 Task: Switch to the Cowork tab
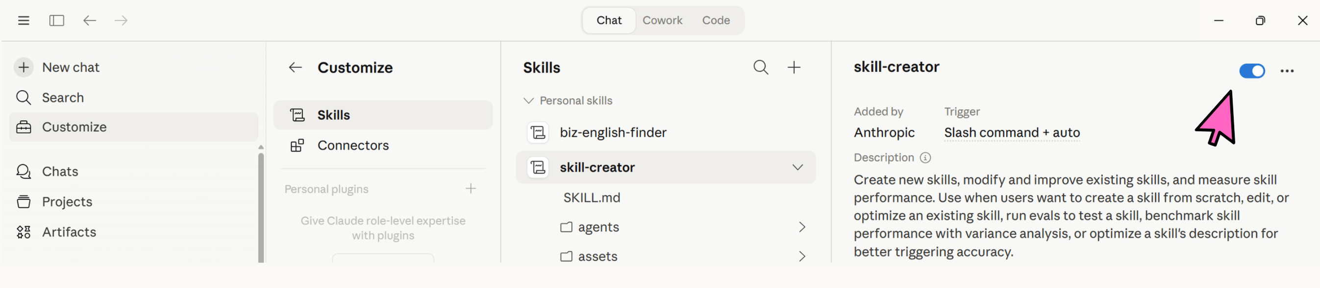[x=662, y=21]
